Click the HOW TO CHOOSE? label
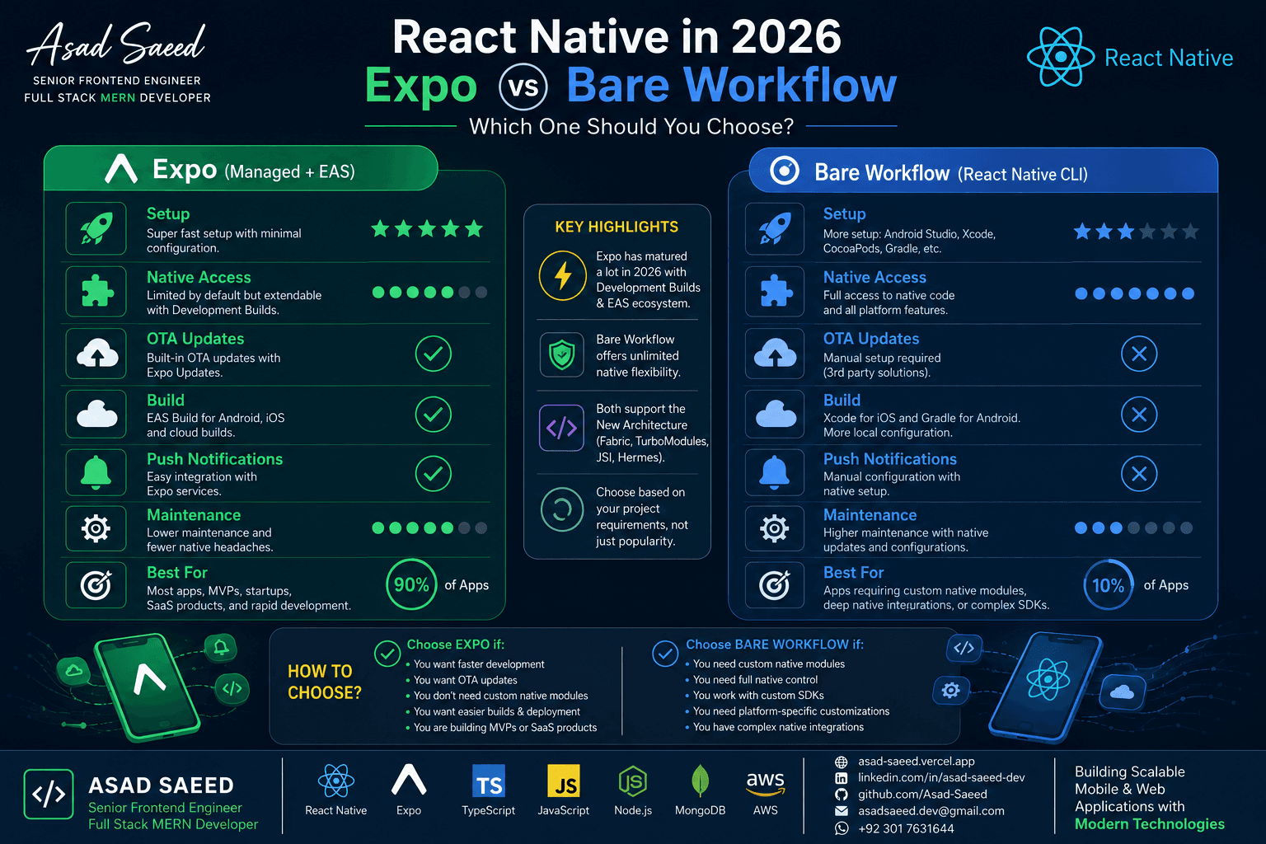This screenshot has height=844, width=1266. pyautogui.click(x=325, y=682)
